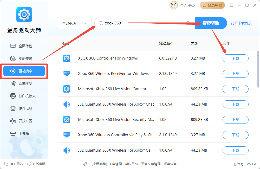Click gear icon of XBOX 360 Controller row
The image size is (260, 169).
coord(67,58)
